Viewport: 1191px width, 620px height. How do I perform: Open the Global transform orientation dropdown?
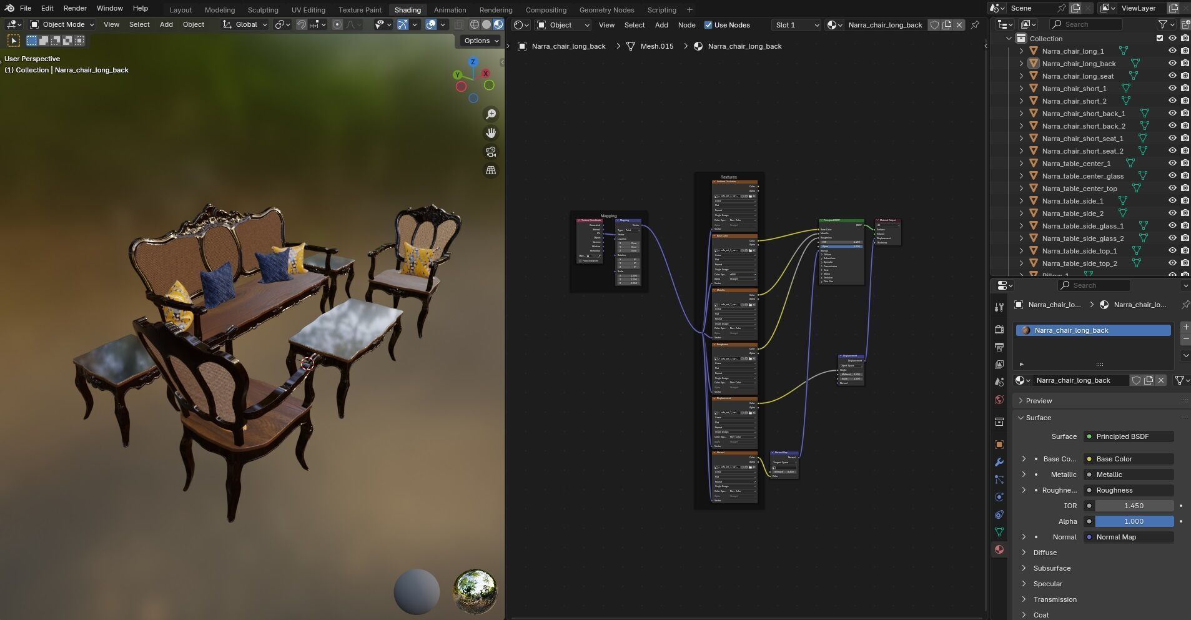pyautogui.click(x=245, y=25)
